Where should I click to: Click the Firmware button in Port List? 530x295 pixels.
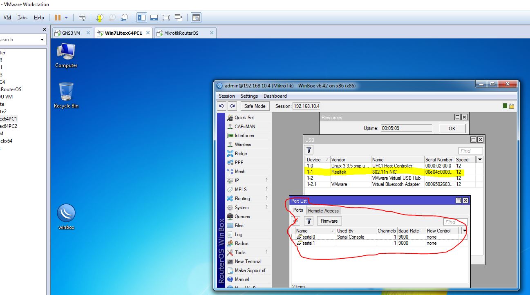(x=329, y=221)
